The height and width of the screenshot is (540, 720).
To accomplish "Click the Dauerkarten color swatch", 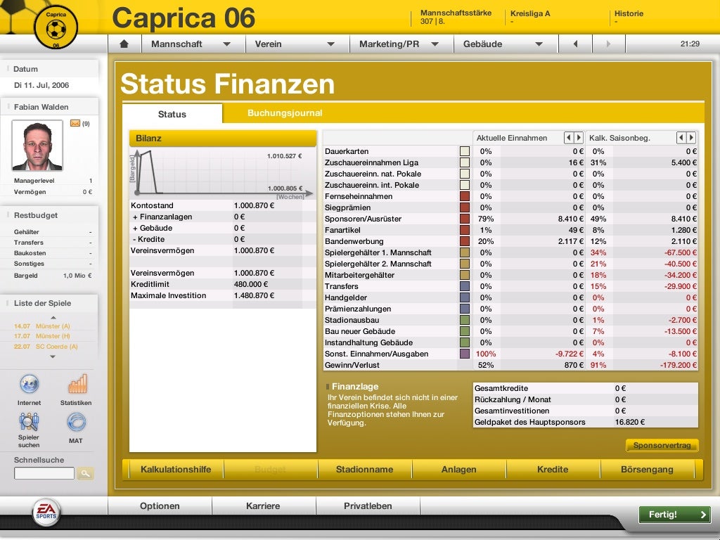I will click(465, 151).
